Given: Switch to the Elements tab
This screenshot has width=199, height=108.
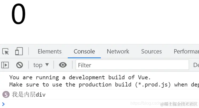Looking at the screenshot, I should (50, 51).
